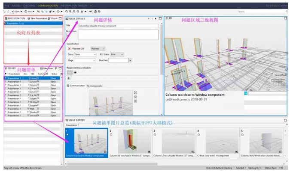Click the Redo arrow in toolbar
Screen dimensions: 290x175
pyautogui.click(x=8, y=12)
